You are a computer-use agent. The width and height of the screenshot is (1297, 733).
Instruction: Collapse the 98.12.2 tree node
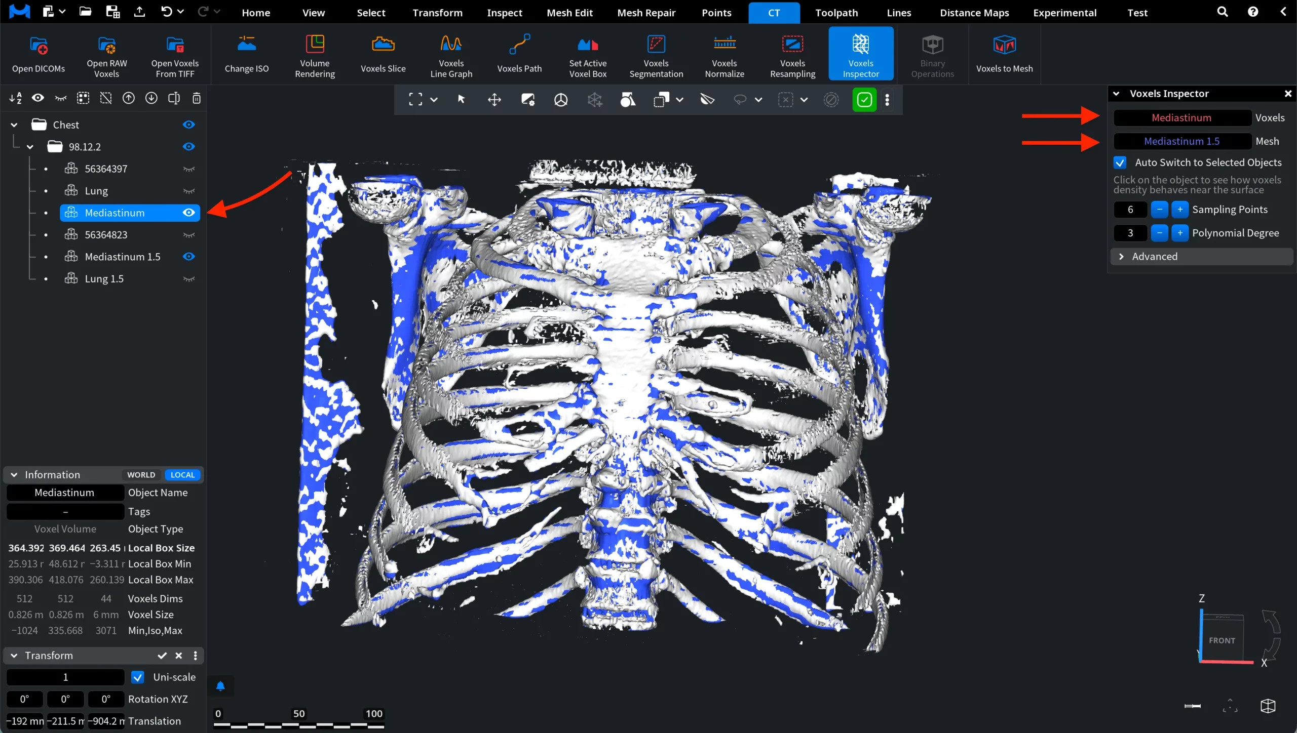point(30,147)
